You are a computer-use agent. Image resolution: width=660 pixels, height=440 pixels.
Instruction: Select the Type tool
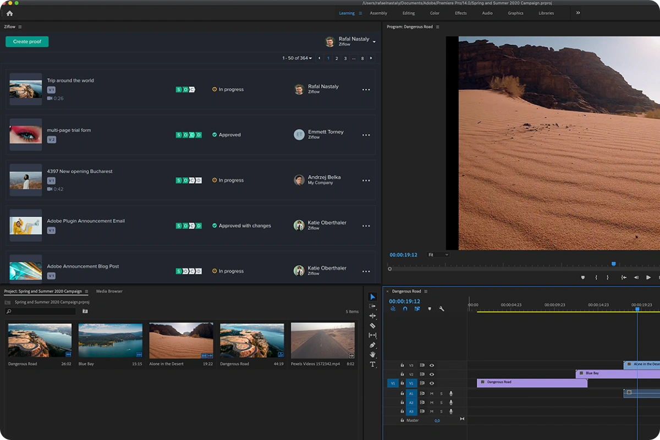(372, 364)
